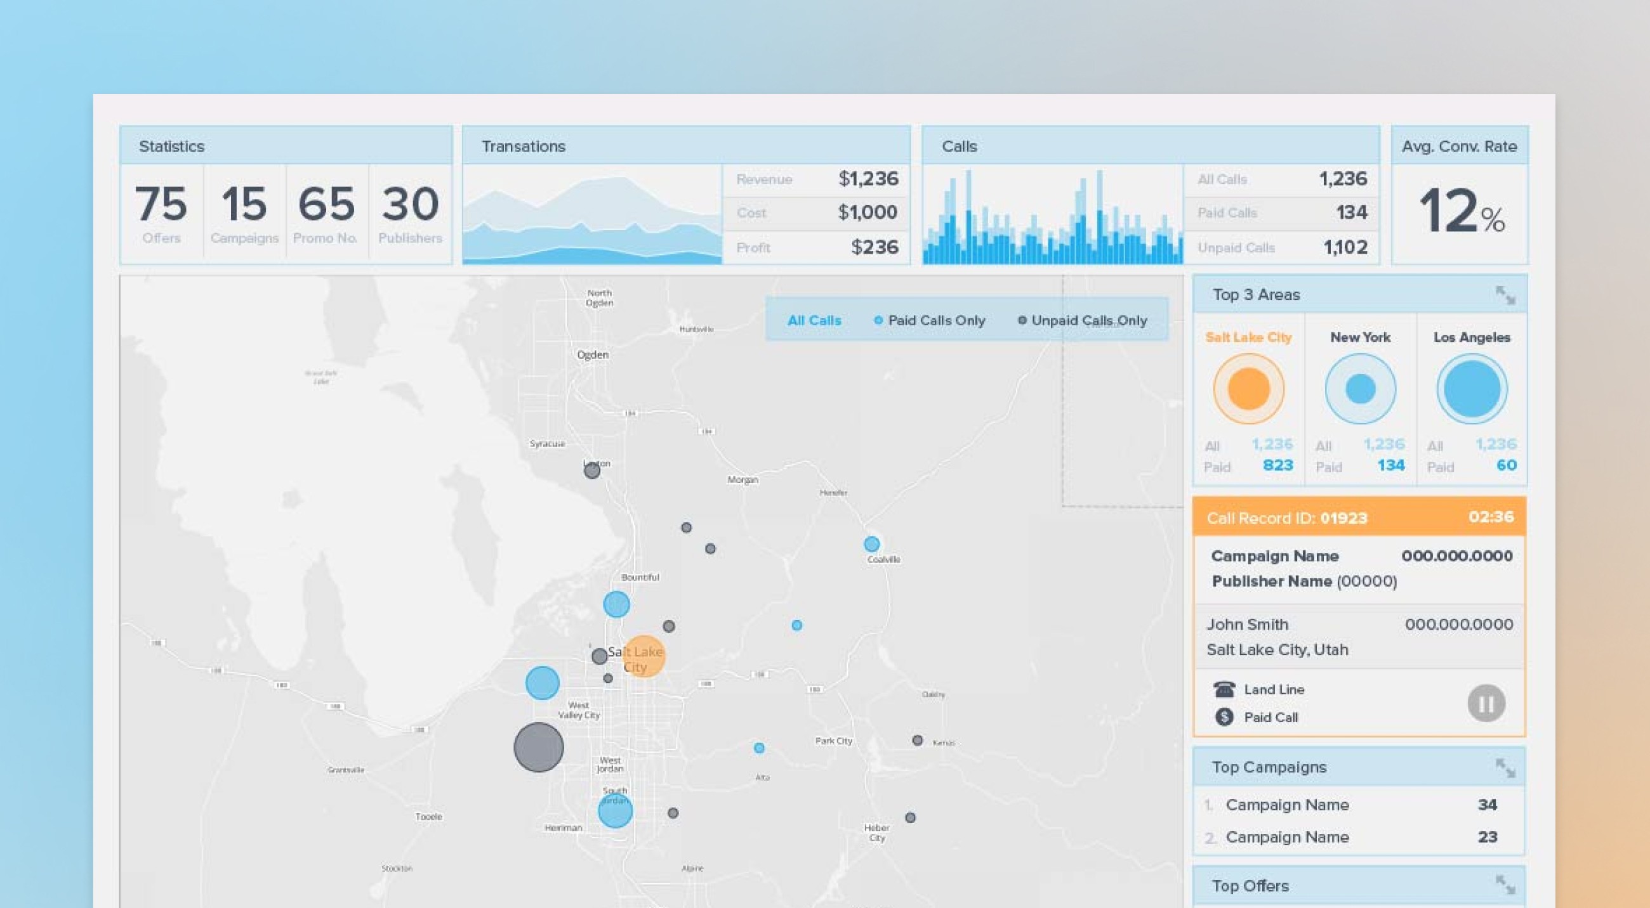Select the Unpaid Calls Only filter
The image size is (1650, 908).
coord(1083,321)
